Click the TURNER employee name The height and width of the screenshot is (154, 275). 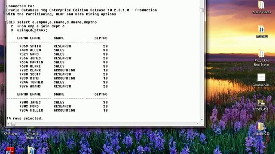[x=37, y=83]
